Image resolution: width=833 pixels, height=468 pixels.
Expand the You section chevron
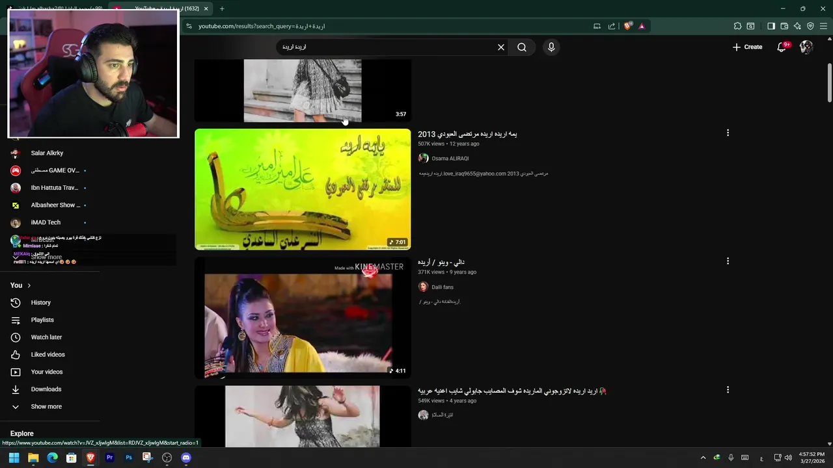29,285
